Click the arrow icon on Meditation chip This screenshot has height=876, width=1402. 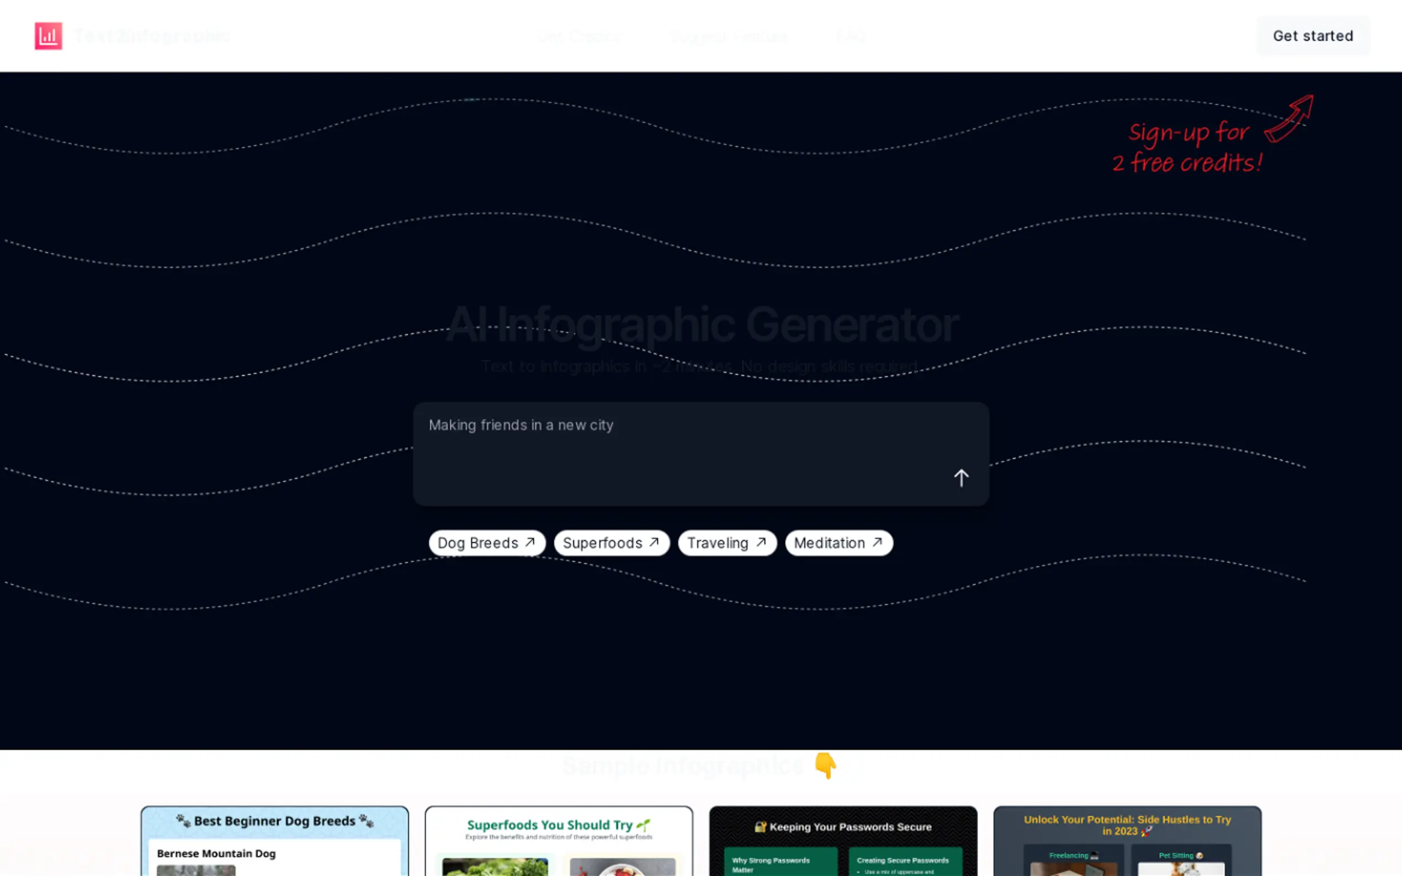click(x=878, y=542)
